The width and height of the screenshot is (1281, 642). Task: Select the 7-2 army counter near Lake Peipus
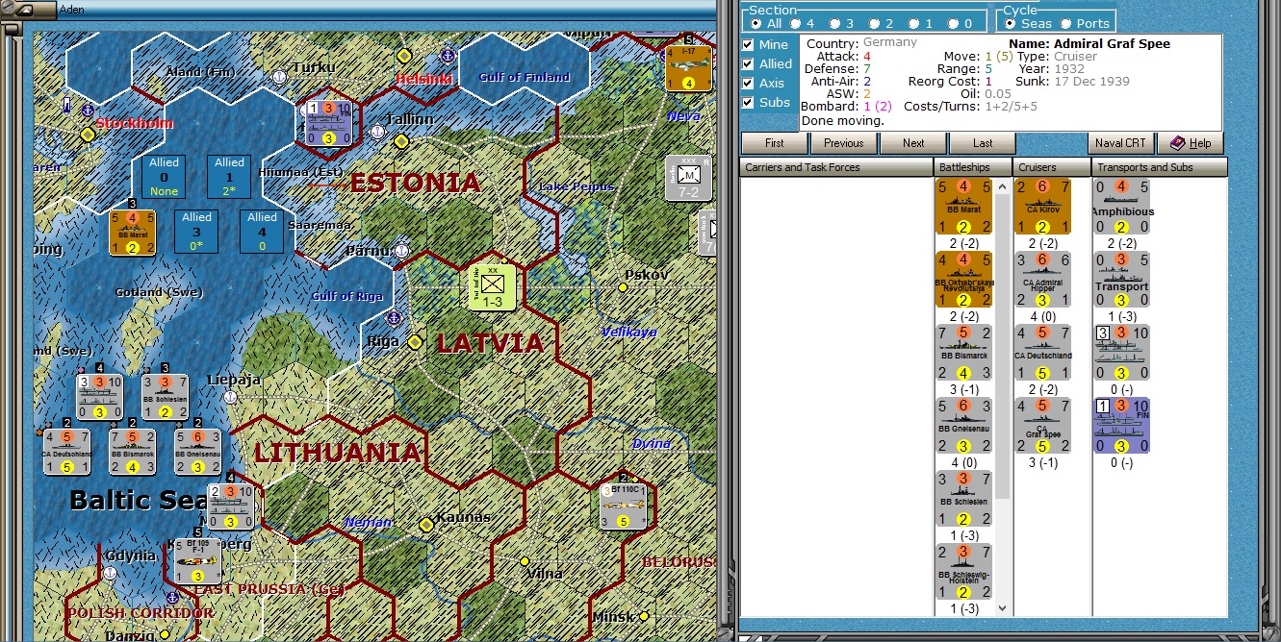pos(688,178)
